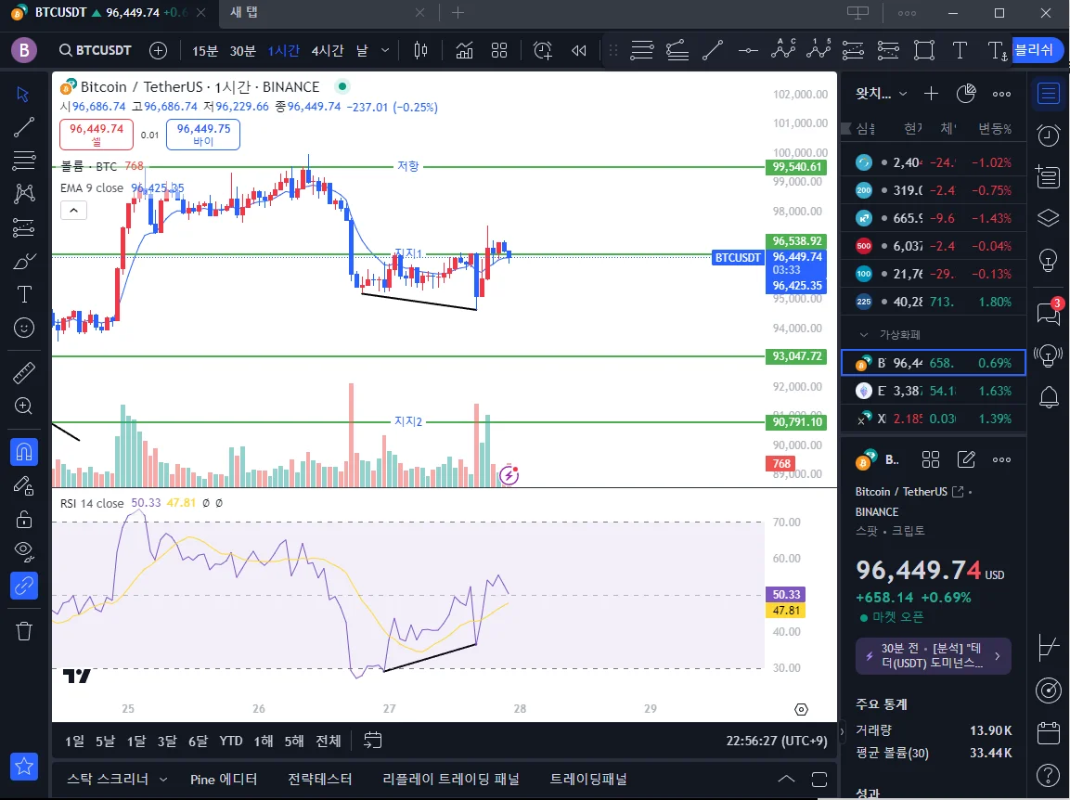Viewport: 1070px width, 800px height.
Task: Click the 96,449.74 셀 sell button
Action: (x=97, y=135)
